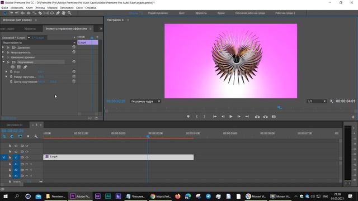Screen dimensions: 358x201
Task: Click the timeline playhead marker
Action: 148,136
